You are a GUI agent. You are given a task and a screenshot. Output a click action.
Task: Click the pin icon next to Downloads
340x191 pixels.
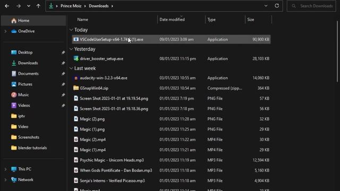click(63, 63)
